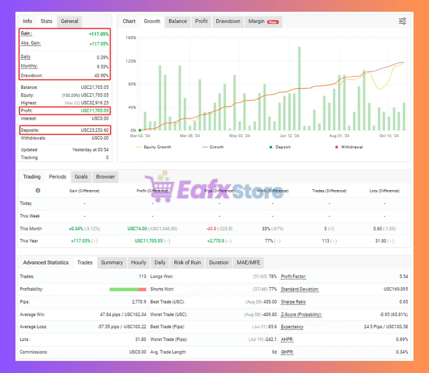Open the Z-Score (Probability) link
429x373 pixels.
coord(301,314)
